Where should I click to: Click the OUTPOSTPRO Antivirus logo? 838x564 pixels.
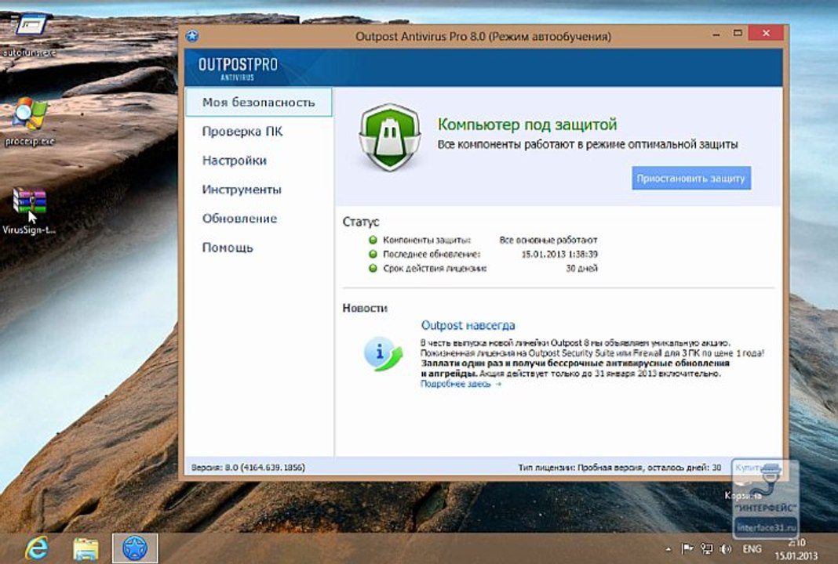(238, 68)
